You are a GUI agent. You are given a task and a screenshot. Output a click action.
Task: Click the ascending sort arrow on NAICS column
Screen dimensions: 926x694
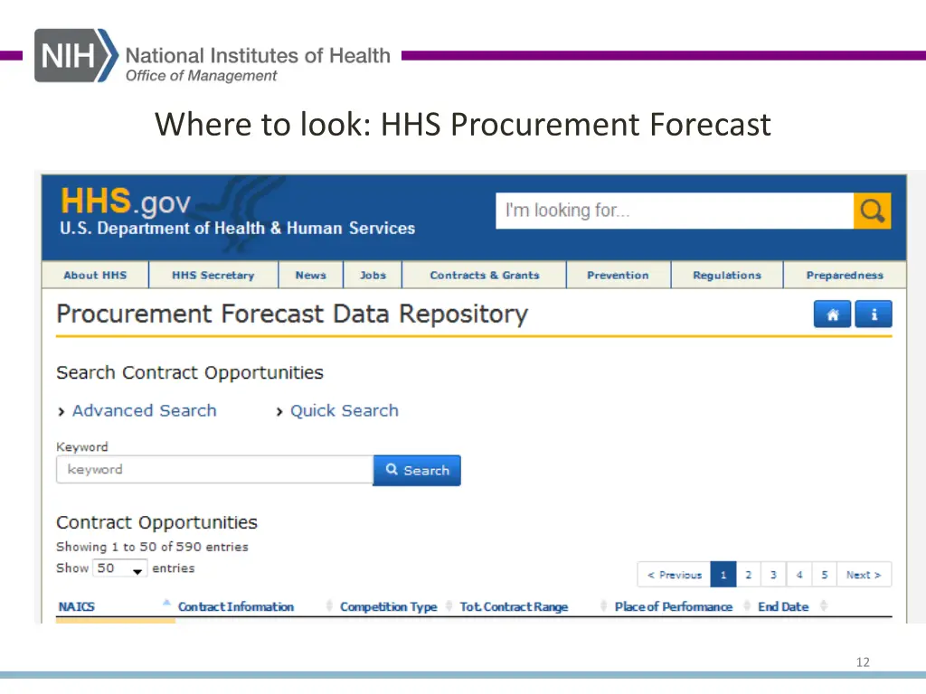coord(166,602)
